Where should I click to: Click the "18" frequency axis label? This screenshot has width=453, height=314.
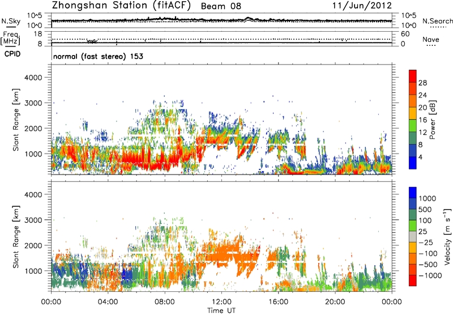(x=38, y=34)
